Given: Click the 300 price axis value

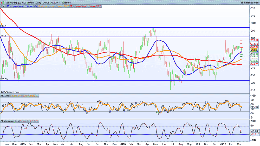Looking at the screenshot, I should click(x=253, y=23).
